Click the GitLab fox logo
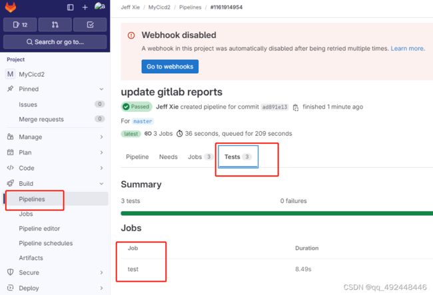Viewport: 433px width, 295px height. click(x=11, y=7)
